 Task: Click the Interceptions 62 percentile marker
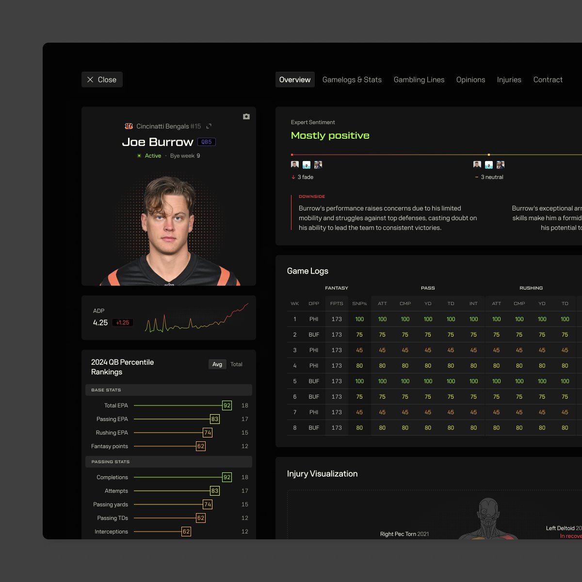pyautogui.click(x=186, y=532)
